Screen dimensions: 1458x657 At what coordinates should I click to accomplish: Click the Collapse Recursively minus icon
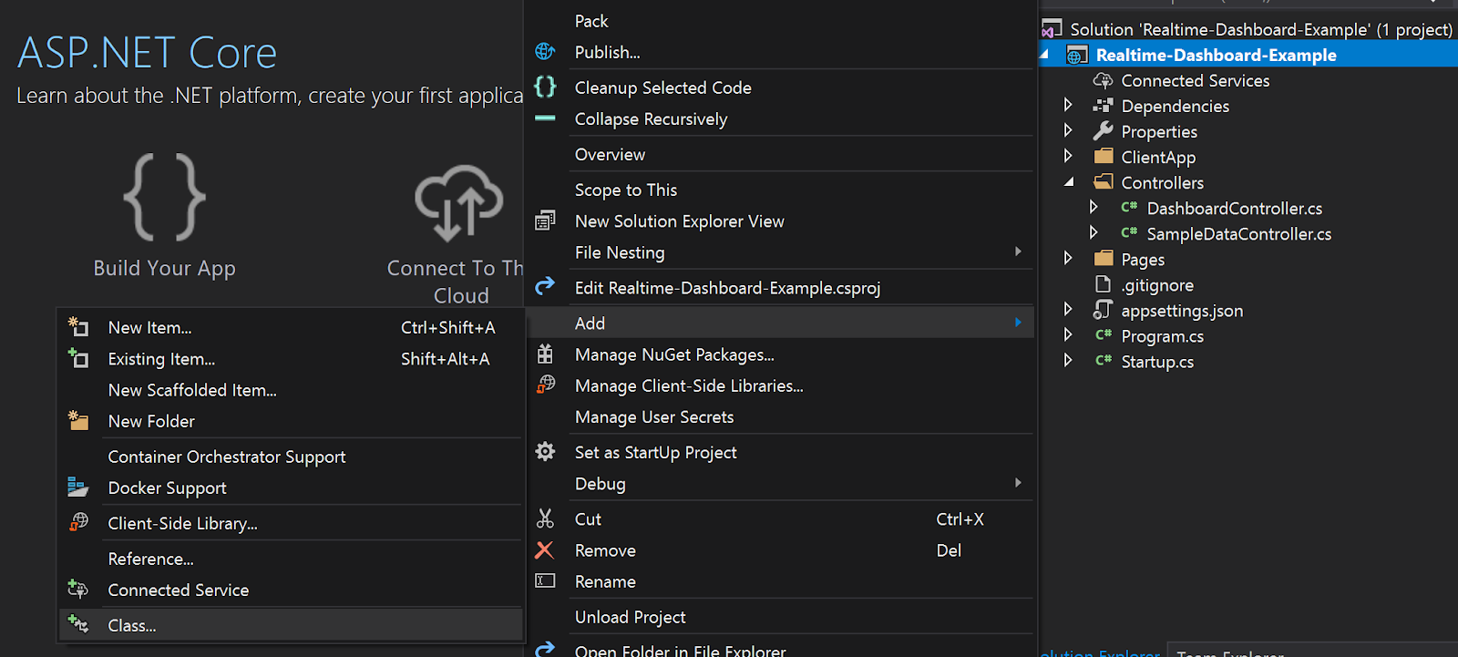click(545, 118)
